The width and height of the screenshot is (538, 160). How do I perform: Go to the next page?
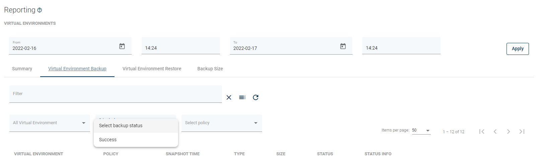(509, 132)
